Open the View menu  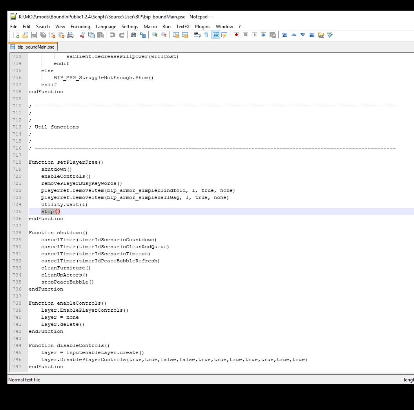point(60,26)
